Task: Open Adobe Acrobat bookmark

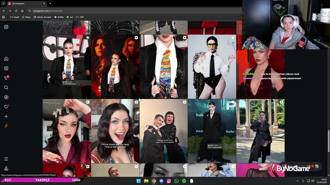Action: (42, 17)
